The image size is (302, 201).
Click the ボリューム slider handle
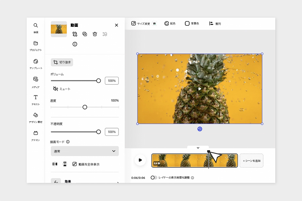click(x=98, y=81)
